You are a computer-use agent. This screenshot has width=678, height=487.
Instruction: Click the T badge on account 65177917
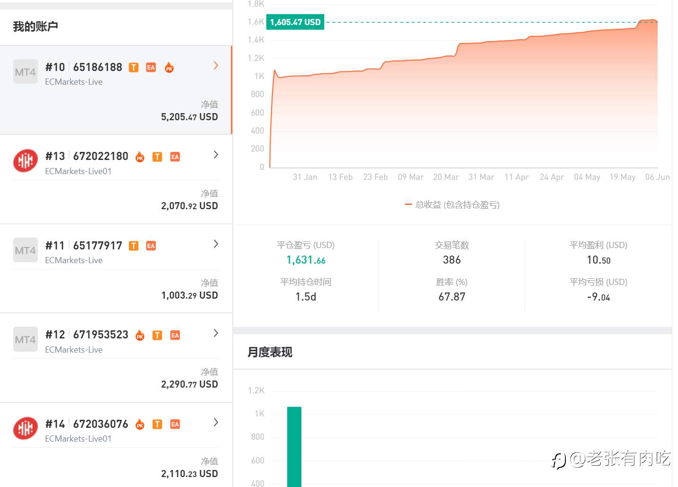(x=134, y=246)
